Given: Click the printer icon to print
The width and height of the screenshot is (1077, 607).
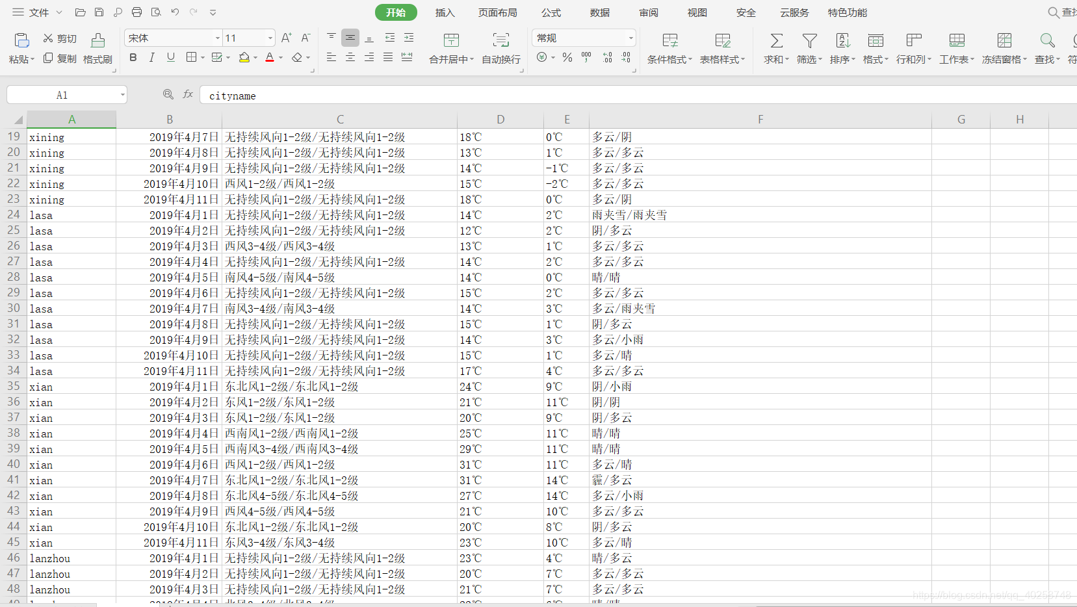Looking at the screenshot, I should (x=136, y=12).
